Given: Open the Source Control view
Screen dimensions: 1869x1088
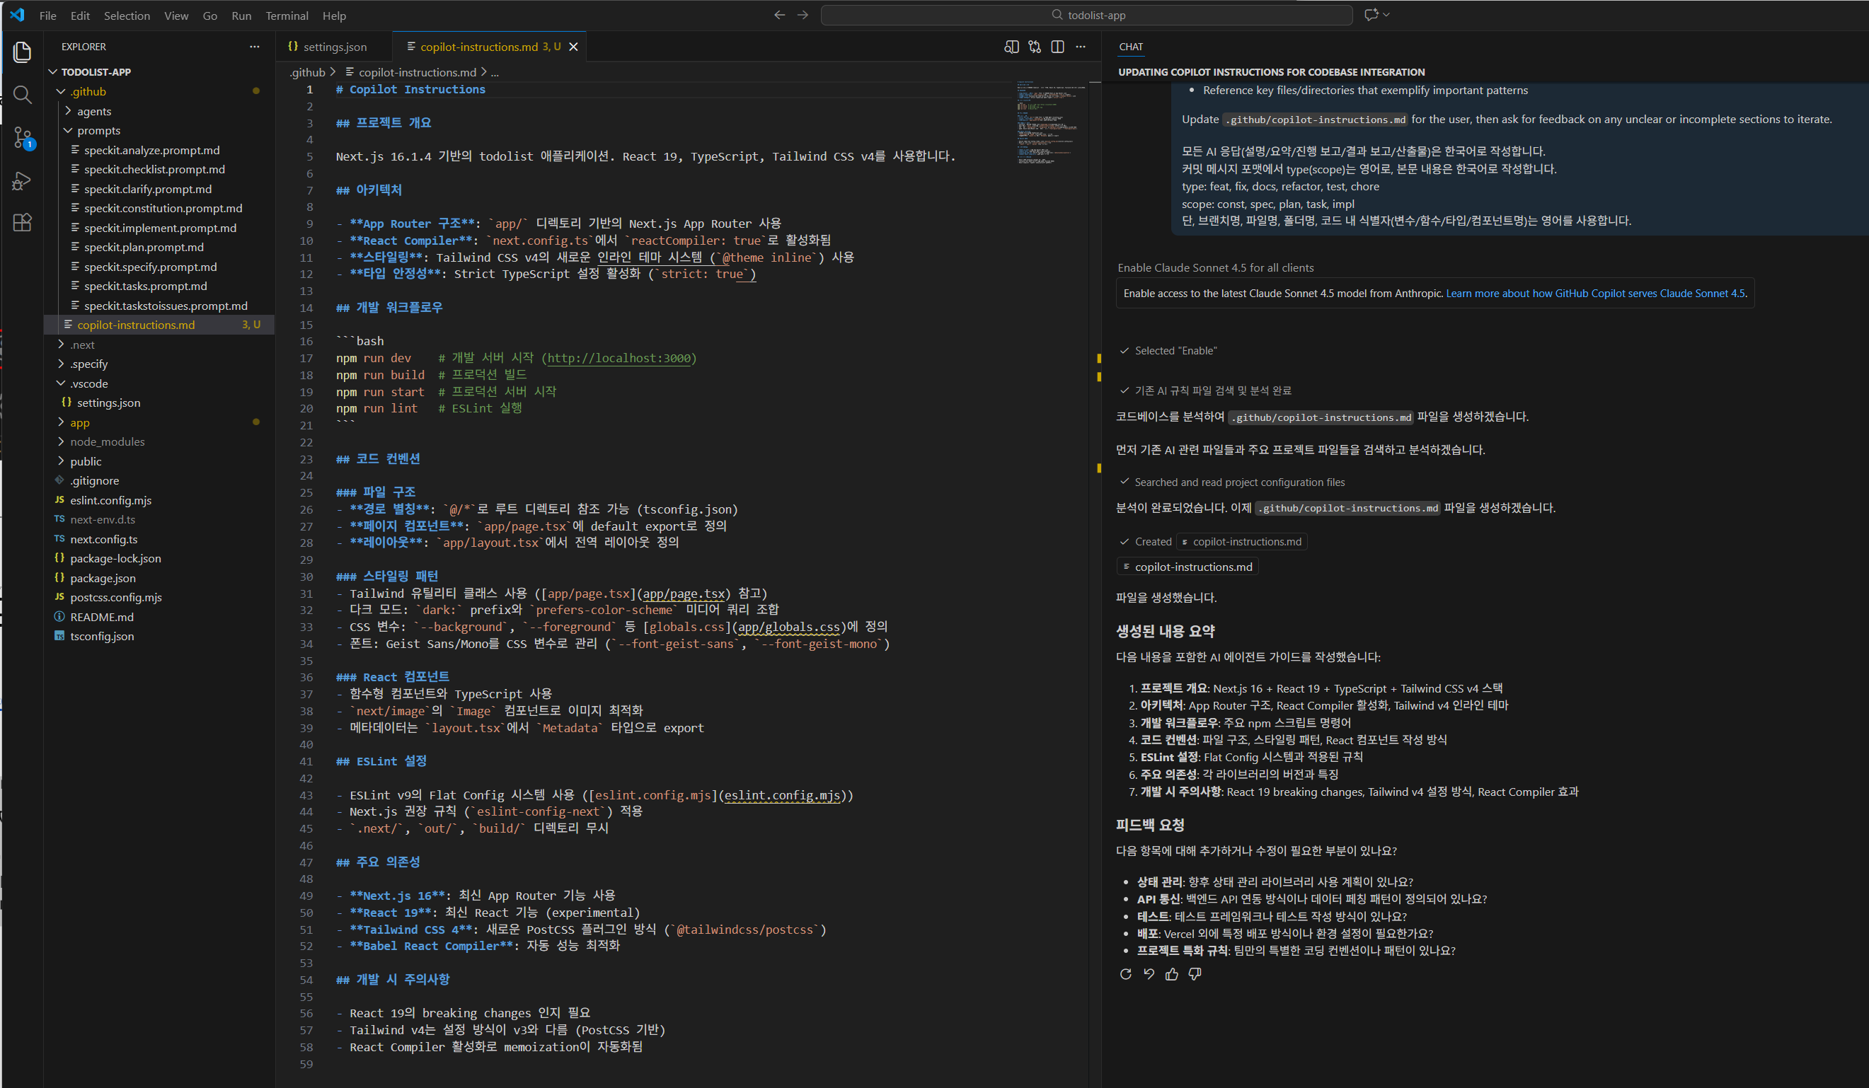Looking at the screenshot, I should click(x=22, y=138).
